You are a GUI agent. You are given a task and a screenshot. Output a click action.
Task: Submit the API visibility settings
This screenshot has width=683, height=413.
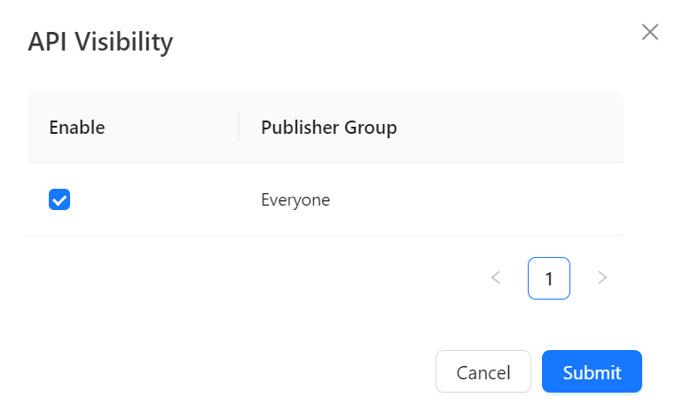pos(592,371)
